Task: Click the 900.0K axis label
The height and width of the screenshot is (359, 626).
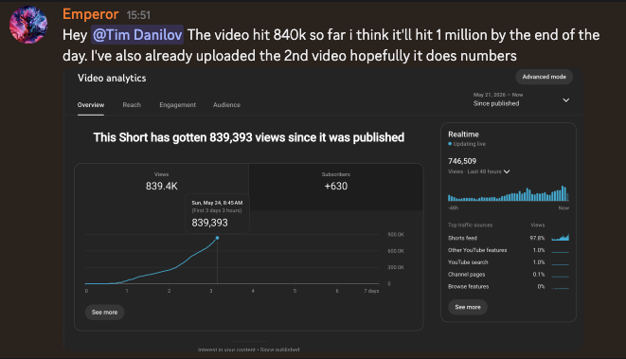Action: tap(396, 235)
